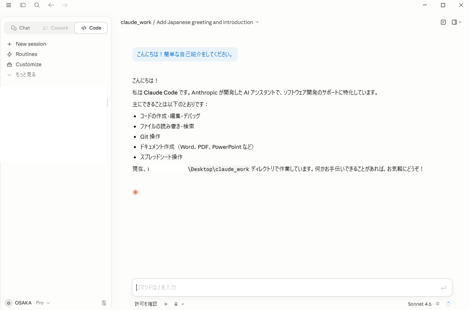Go back with left arrow
The image size is (469, 310).
[51, 5]
